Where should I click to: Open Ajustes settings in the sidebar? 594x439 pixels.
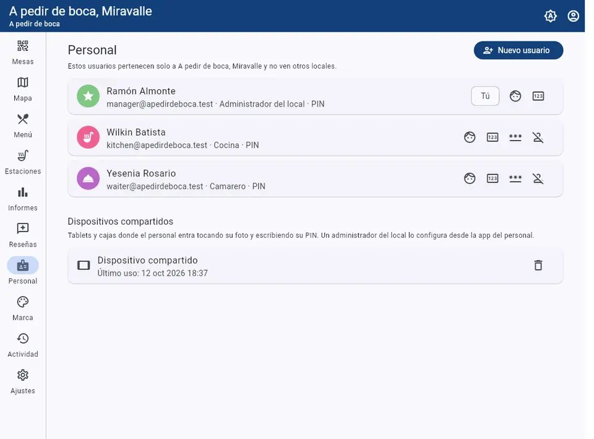[23, 382]
